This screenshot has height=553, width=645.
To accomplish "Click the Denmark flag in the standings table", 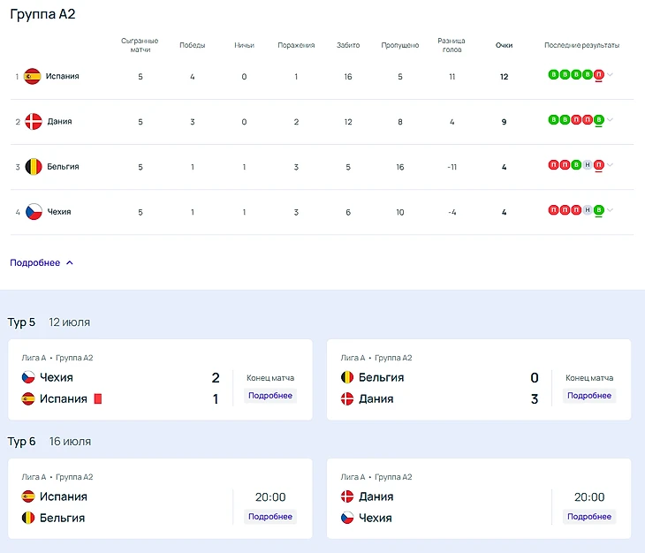I will 33,121.
